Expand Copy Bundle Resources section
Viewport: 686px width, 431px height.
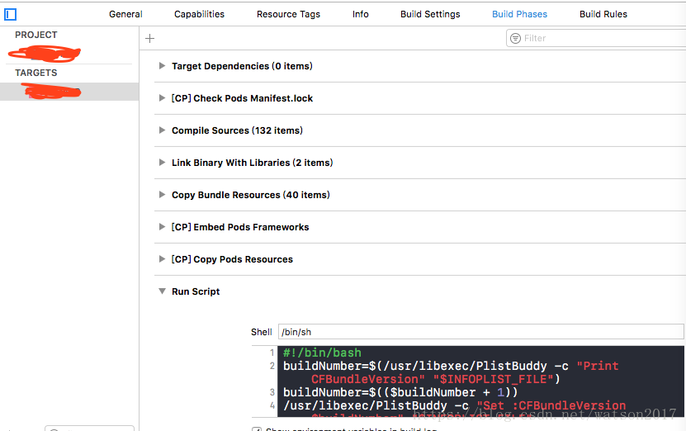[162, 194]
